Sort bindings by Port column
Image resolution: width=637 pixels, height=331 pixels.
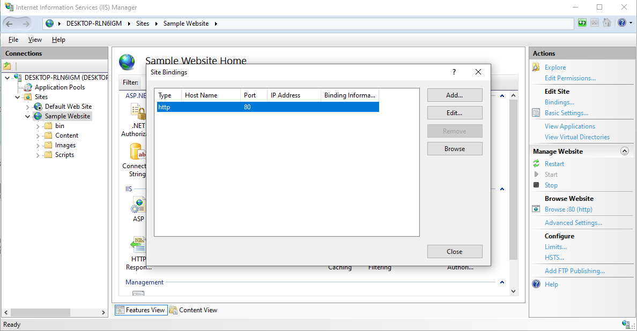254,95
